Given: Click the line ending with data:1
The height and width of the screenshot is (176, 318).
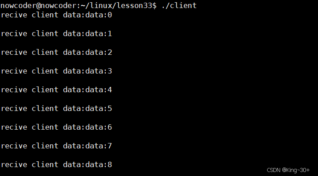Looking at the screenshot, I should coord(57,33).
